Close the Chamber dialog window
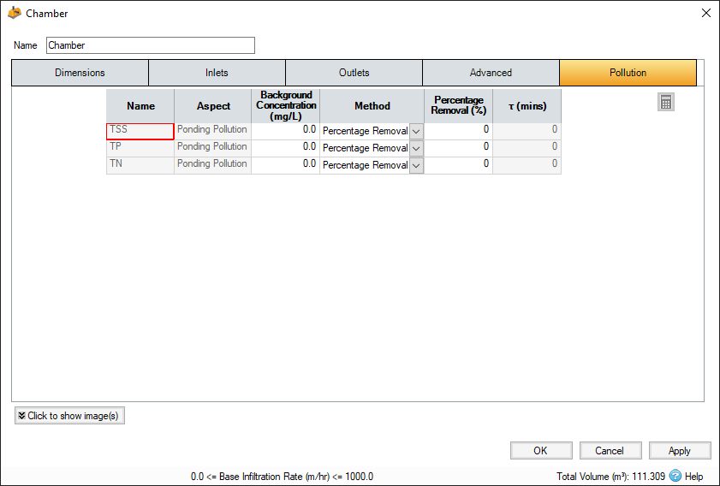This screenshot has width=720, height=486. tap(706, 13)
